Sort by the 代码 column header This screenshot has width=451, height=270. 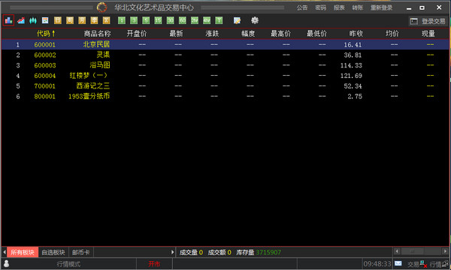click(46, 34)
